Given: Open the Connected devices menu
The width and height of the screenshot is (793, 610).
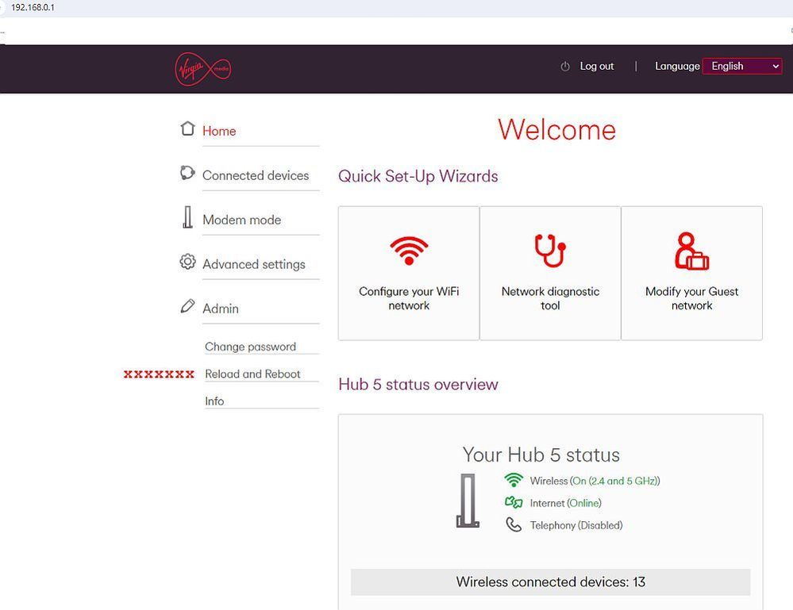Looking at the screenshot, I should coord(256,175).
